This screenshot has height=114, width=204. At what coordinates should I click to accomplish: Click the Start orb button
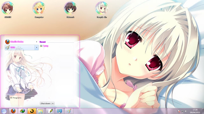coord(4,111)
